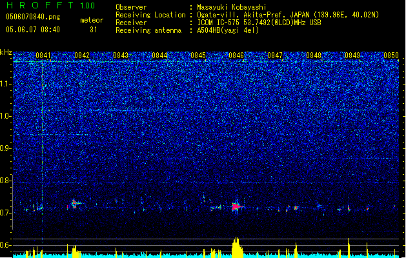
Task: Click the 0.6 frequency axis label
Action: tap(6, 245)
